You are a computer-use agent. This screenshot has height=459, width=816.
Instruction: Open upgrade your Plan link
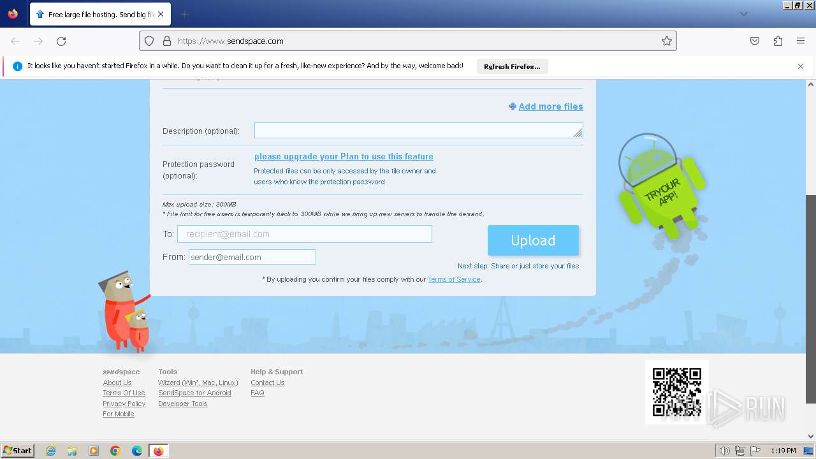tap(344, 156)
